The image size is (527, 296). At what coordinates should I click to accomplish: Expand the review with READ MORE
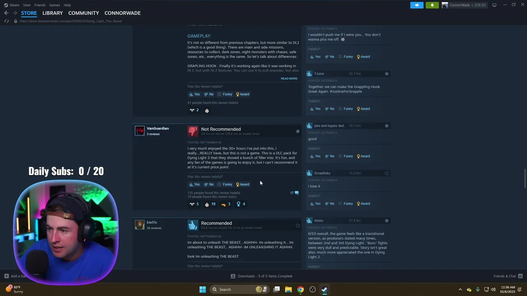(289, 79)
